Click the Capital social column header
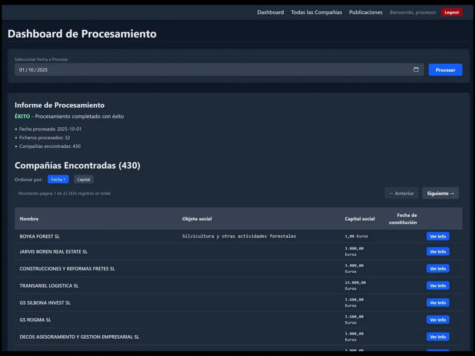Viewport: 475px width, 356px height. click(x=360, y=218)
